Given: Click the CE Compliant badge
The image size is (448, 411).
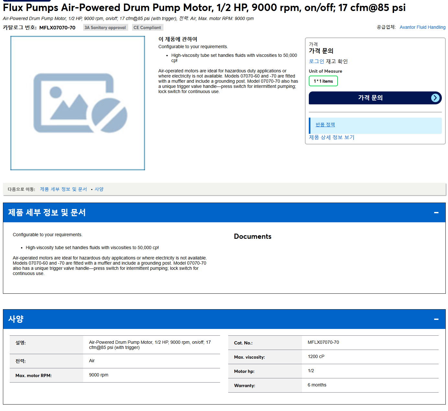Looking at the screenshot, I should click(x=147, y=27).
